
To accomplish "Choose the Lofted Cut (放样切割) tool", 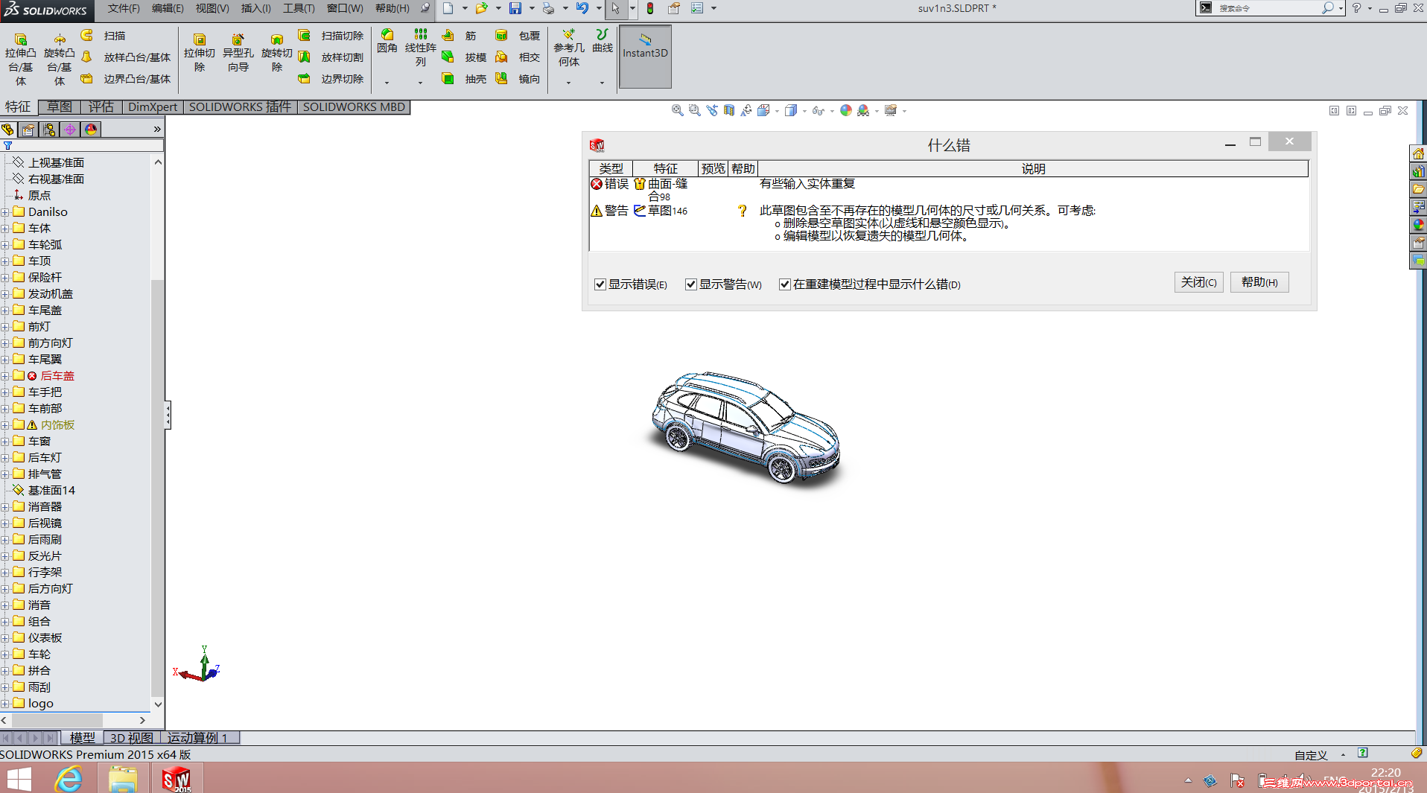I will coord(331,57).
